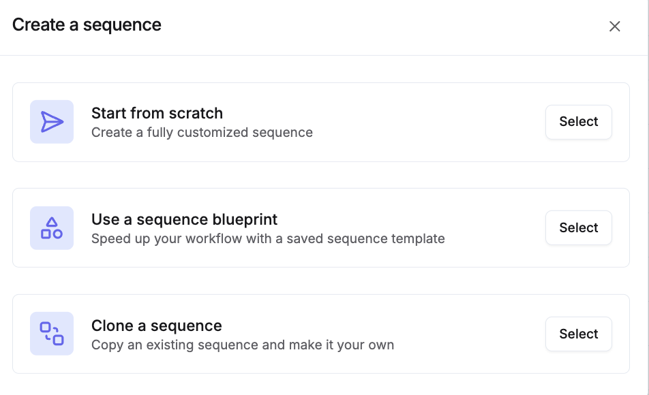Click the small triangle in the blueprint icon

tap(52, 222)
